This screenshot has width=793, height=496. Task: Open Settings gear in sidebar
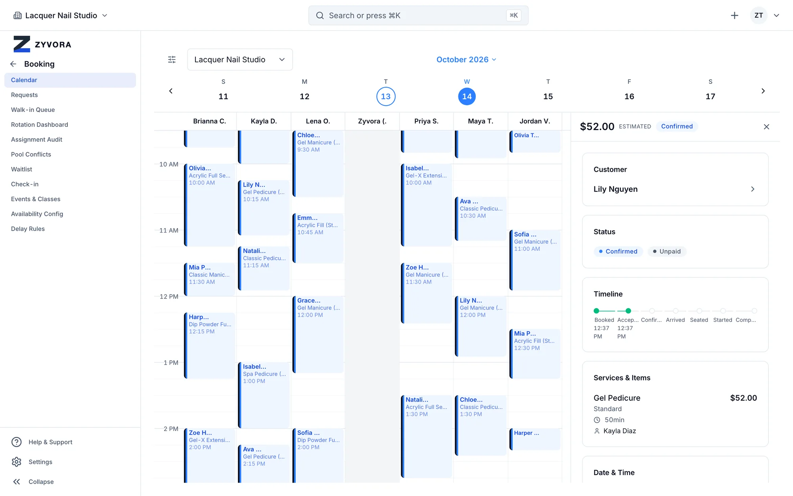pos(17,462)
